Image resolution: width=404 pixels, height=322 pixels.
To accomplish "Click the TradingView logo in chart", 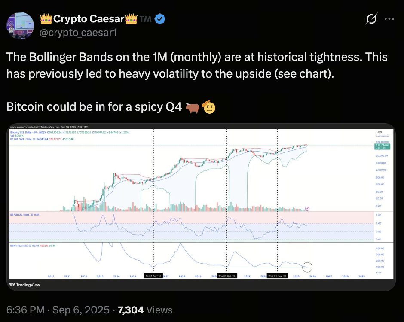I will (25, 285).
